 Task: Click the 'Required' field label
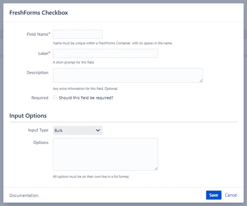tap(40, 98)
